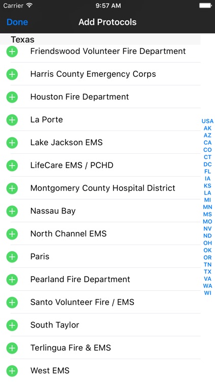The width and height of the screenshot is (215, 382).
Task: Tap plus icon beside North Channel EMS
Action: tap(12, 234)
